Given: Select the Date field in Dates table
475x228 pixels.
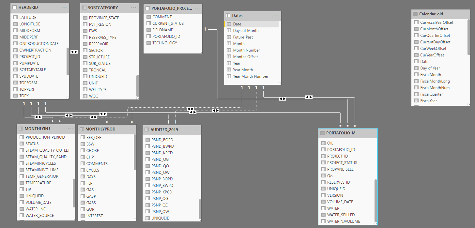Looking at the screenshot, I should pyautogui.click(x=252, y=24).
